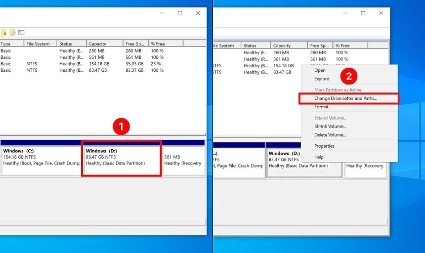Click NTFS cell in the 154.18 GB row, left window
The width and height of the screenshot is (425, 253).
pos(32,64)
